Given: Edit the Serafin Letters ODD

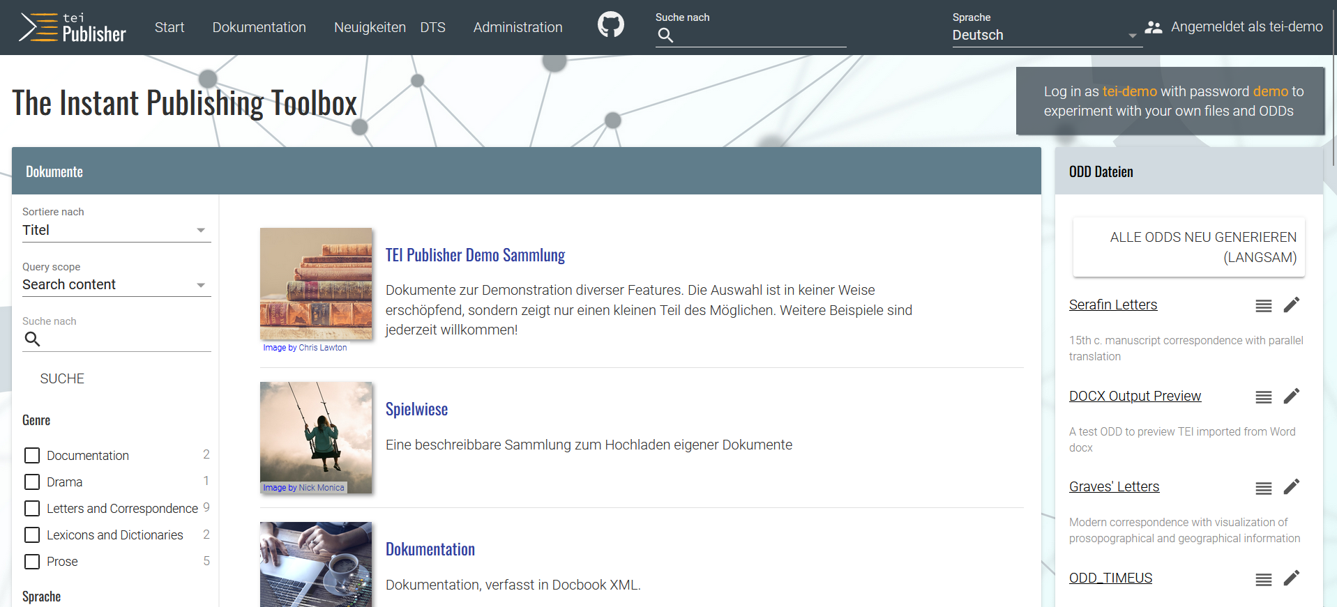Looking at the screenshot, I should 1291,305.
